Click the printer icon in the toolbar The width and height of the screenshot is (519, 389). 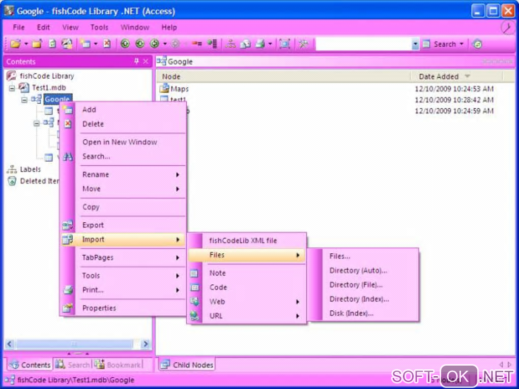[x=260, y=44]
